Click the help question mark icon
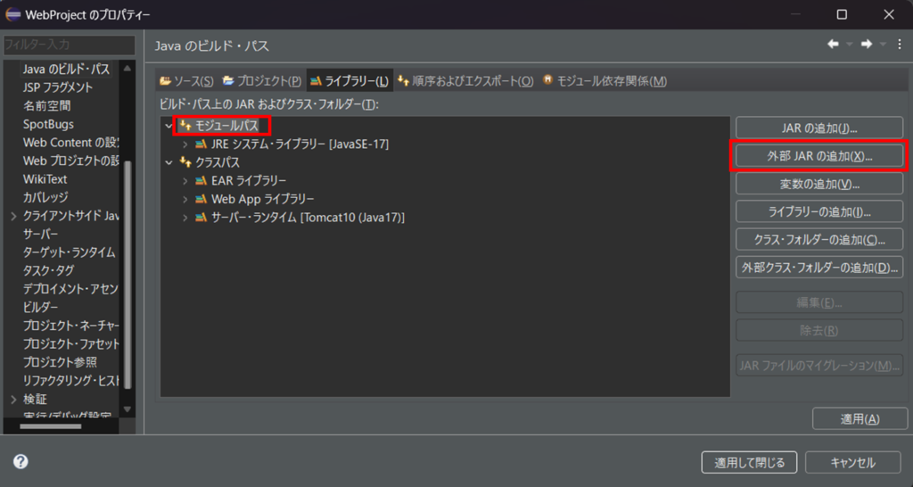Screen dimensions: 913x487 pyautogui.click(x=21, y=462)
